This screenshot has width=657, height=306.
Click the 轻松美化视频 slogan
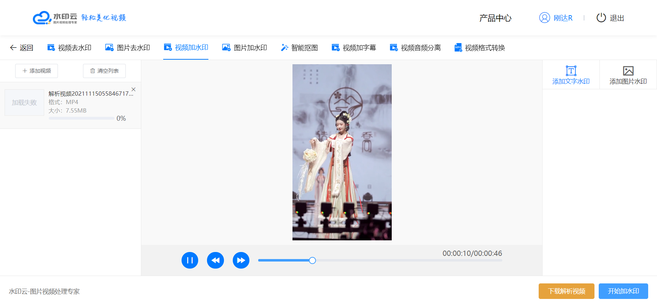click(x=103, y=18)
